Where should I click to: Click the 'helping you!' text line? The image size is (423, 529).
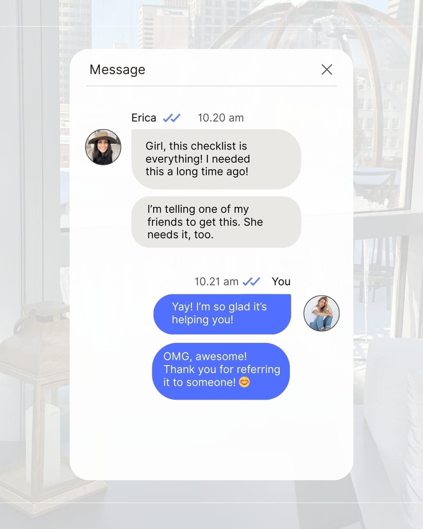pyautogui.click(x=202, y=319)
